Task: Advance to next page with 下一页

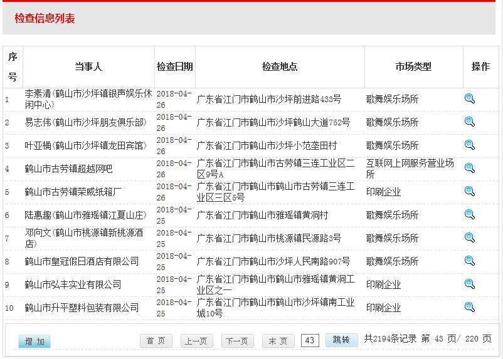Action: [x=238, y=341]
